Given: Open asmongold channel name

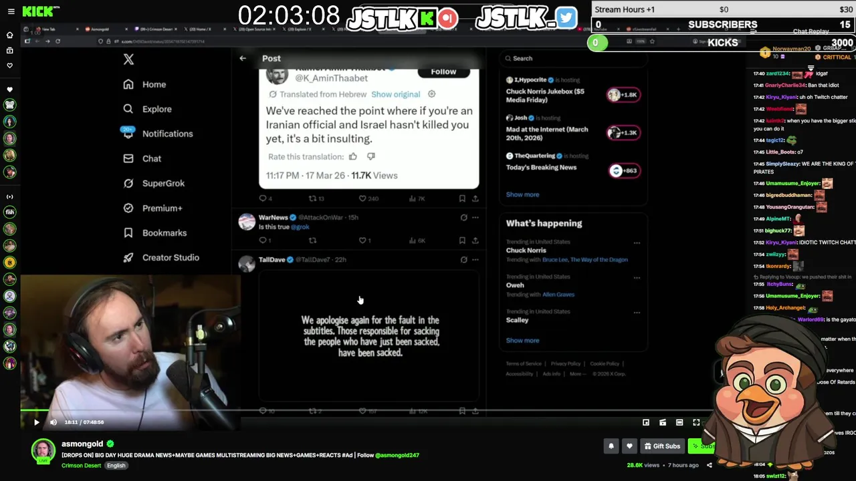Looking at the screenshot, I should pos(82,444).
